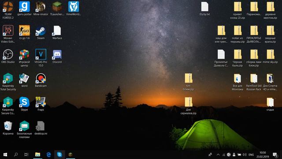Switch the ENG input language indicator
282x159 pixels.
coord(251,155)
